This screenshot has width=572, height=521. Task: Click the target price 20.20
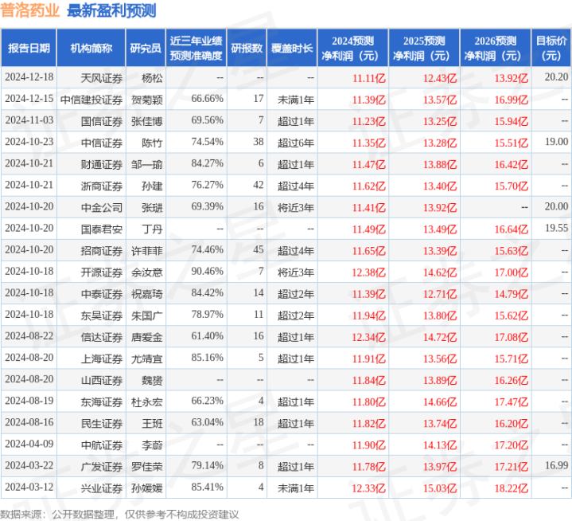(x=556, y=77)
